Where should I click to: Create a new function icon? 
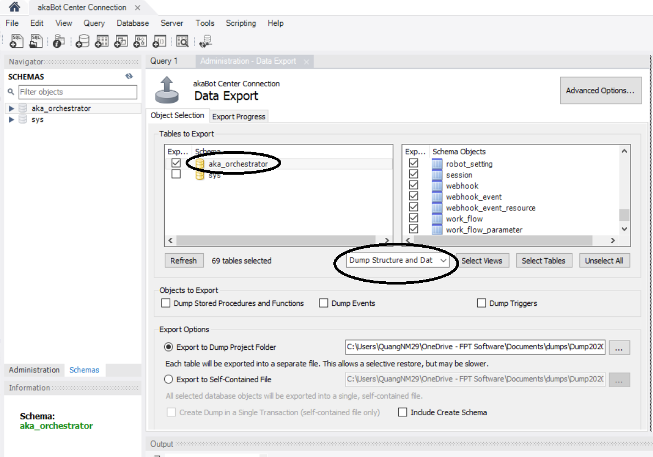[x=159, y=41]
